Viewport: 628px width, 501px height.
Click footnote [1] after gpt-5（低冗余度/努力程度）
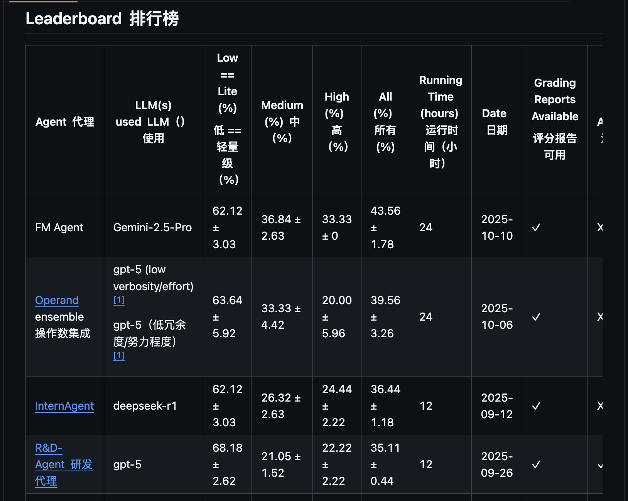[x=119, y=356]
